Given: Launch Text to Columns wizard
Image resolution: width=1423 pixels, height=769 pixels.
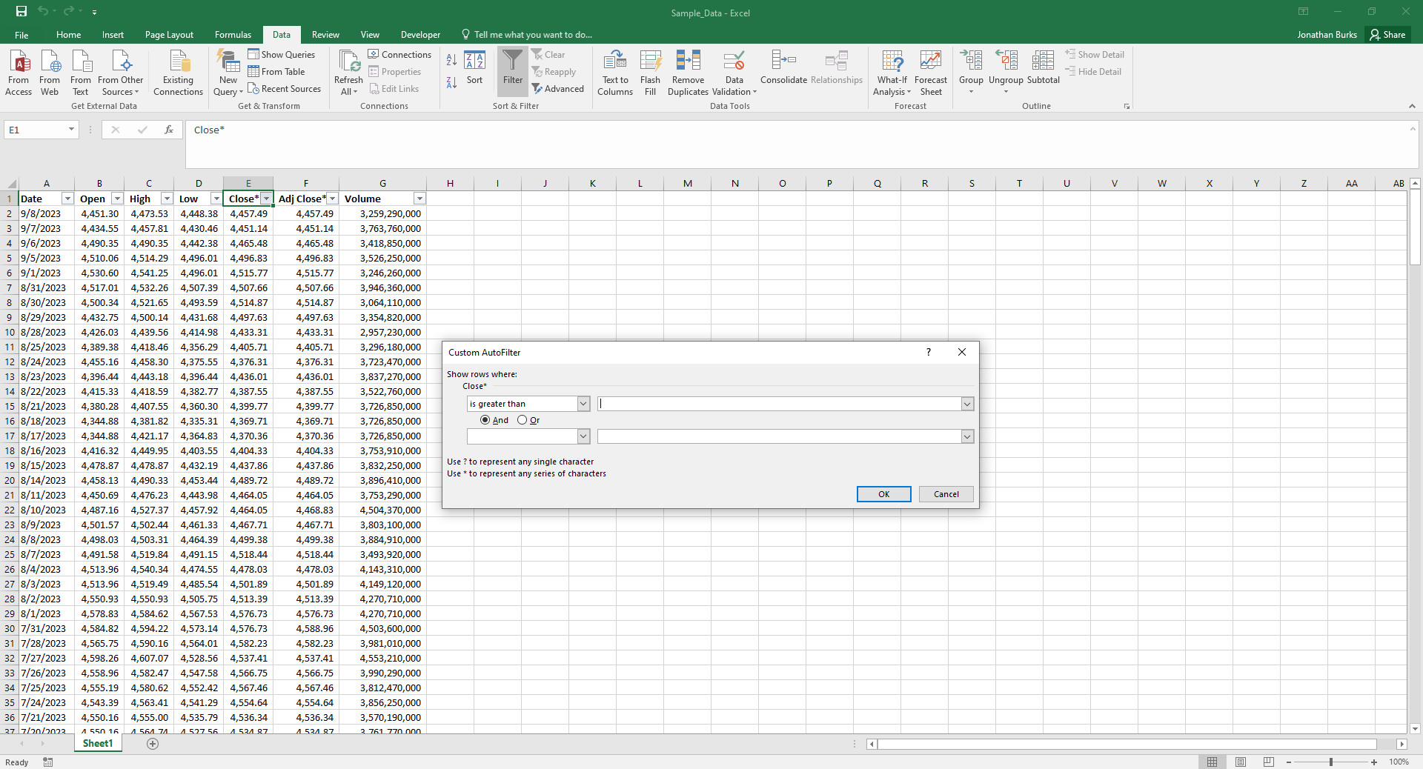Looking at the screenshot, I should [x=615, y=73].
